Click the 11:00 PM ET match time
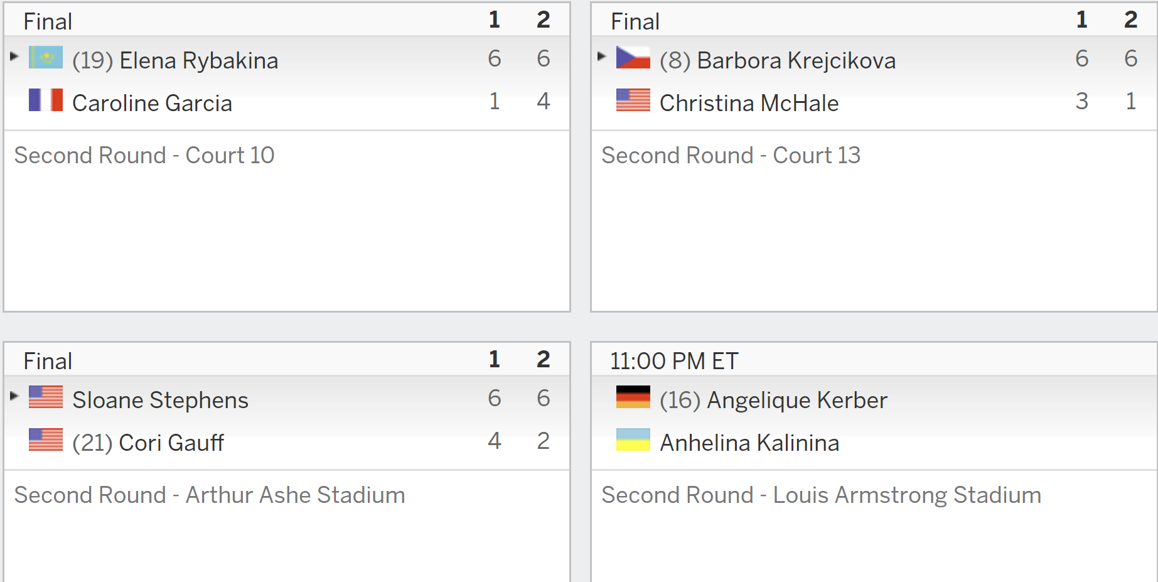Viewport: 1158px width, 582px height. [674, 361]
